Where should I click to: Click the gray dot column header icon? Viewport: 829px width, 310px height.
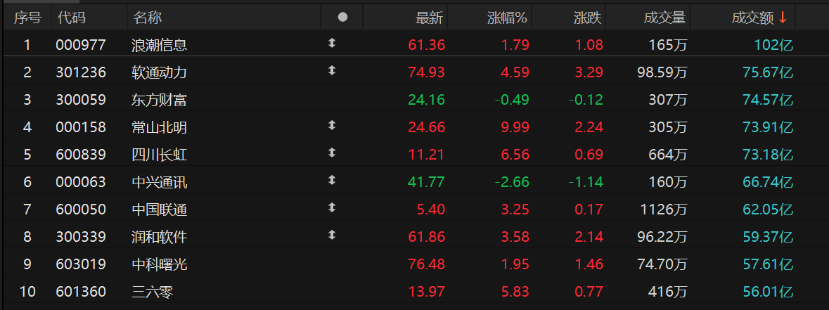[x=342, y=18]
